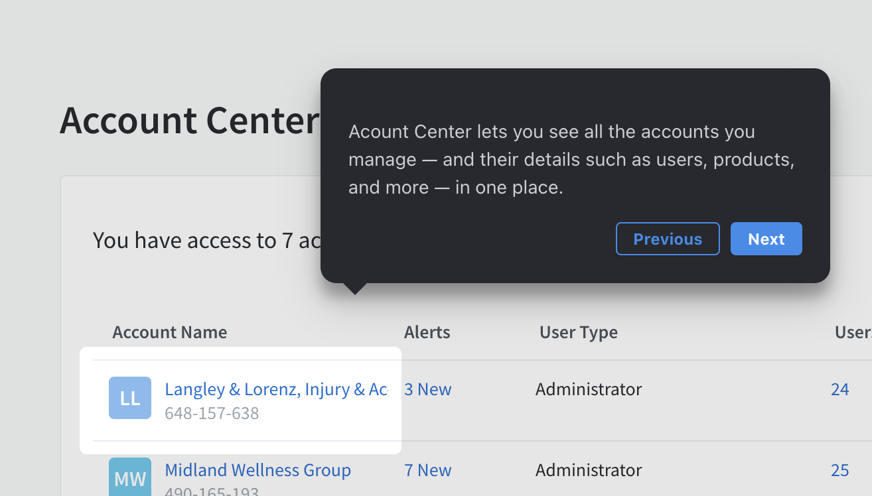The width and height of the screenshot is (872, 496).
Task: Click the 25 users count link
Action: [x=839, y=469]
